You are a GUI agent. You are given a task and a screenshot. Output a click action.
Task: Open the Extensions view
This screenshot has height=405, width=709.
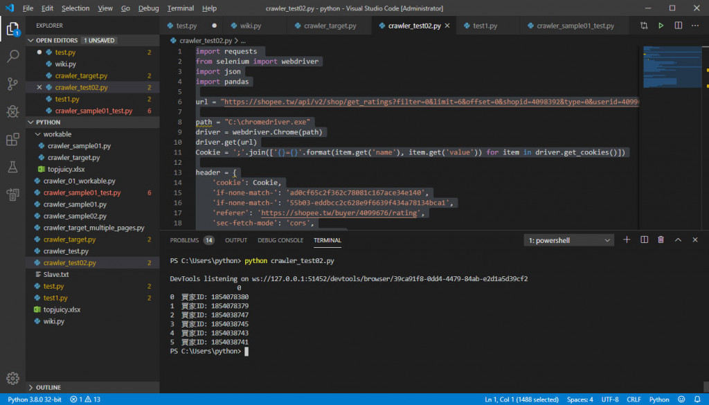[12, 139]
